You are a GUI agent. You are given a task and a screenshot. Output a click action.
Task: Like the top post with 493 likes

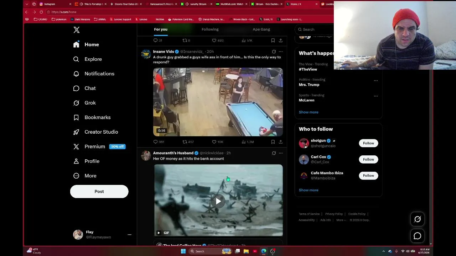[x=217, y=41]
